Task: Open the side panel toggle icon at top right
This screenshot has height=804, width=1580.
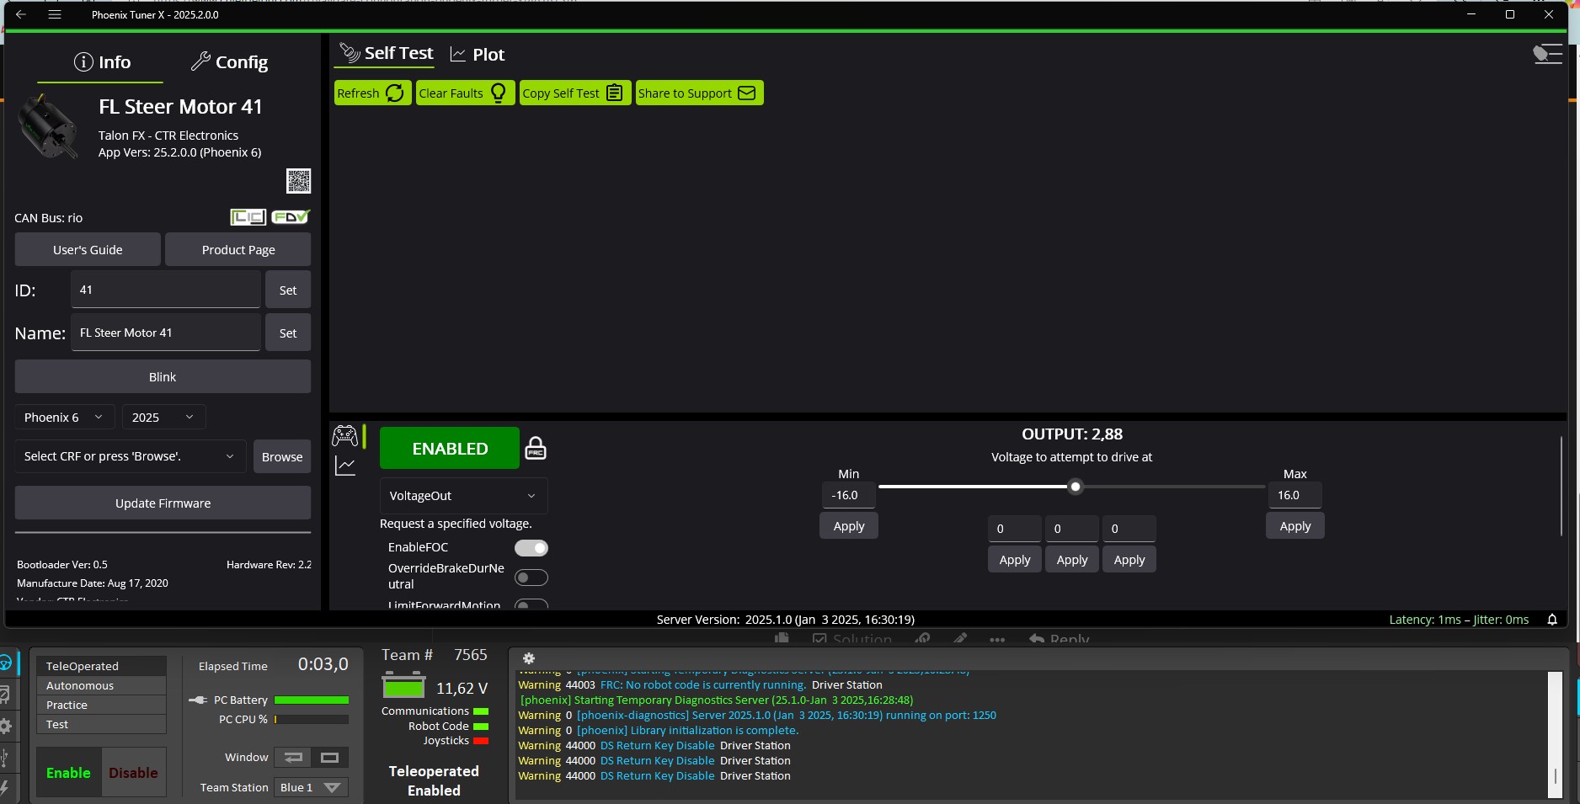Action: 1547,55
